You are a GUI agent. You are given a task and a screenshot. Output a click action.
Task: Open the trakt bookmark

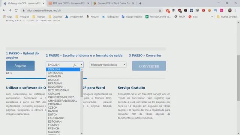[x=193, y=16]
